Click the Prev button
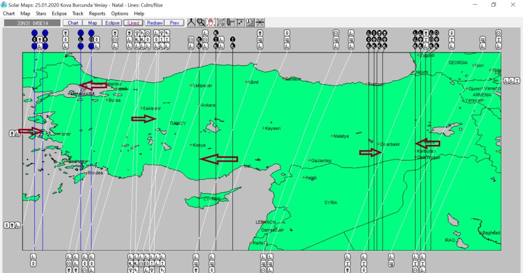Viewport: 523px width, 273px height. [175, 23]
